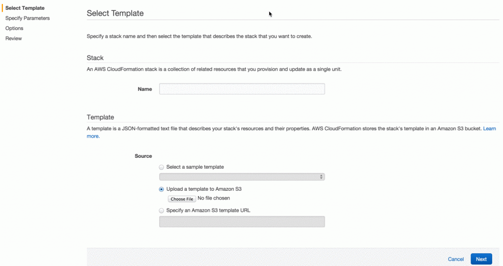
Task: Jump to the Review step
Action: [14, 38]
